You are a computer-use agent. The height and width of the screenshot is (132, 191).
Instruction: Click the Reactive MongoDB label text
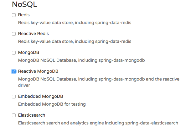pos(38,71)
